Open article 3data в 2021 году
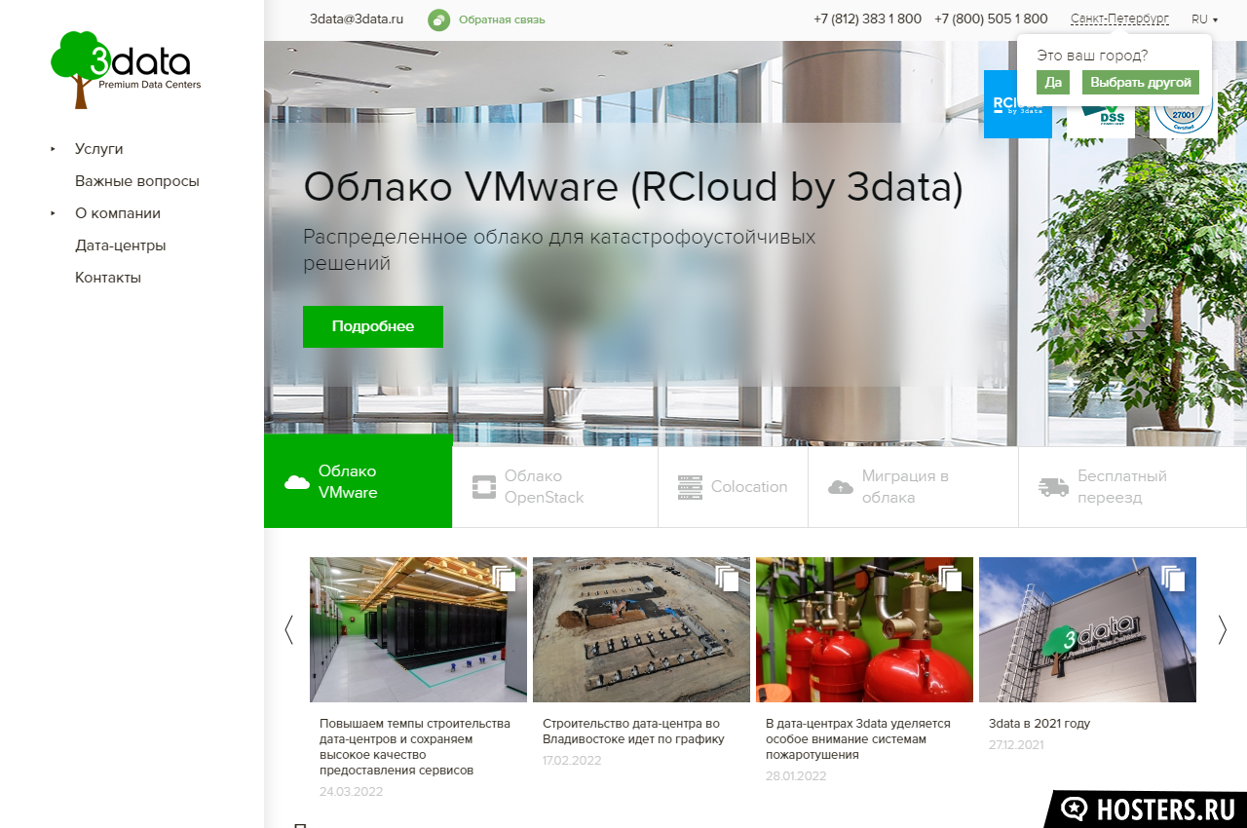 click(x=1039, y=724)
